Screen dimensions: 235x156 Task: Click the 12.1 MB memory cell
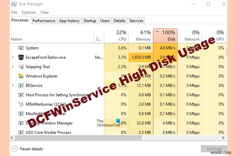click(x=141, y=86)
